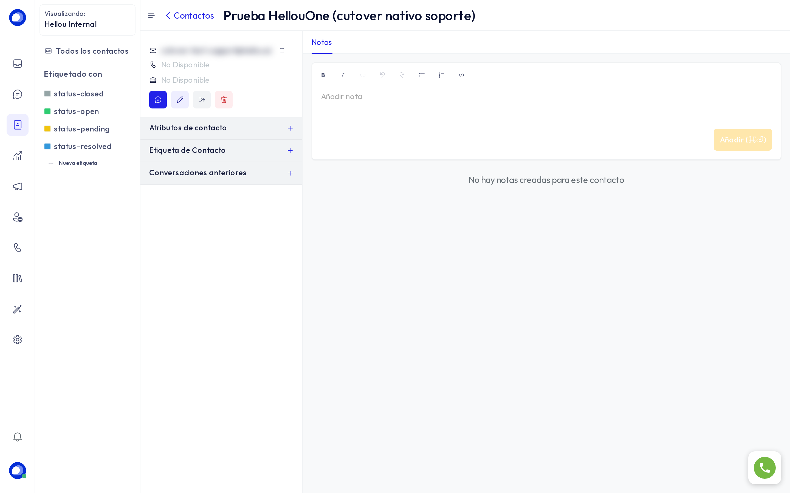
Task: Insert bulleted list in note
Action: tap(422, 75)
